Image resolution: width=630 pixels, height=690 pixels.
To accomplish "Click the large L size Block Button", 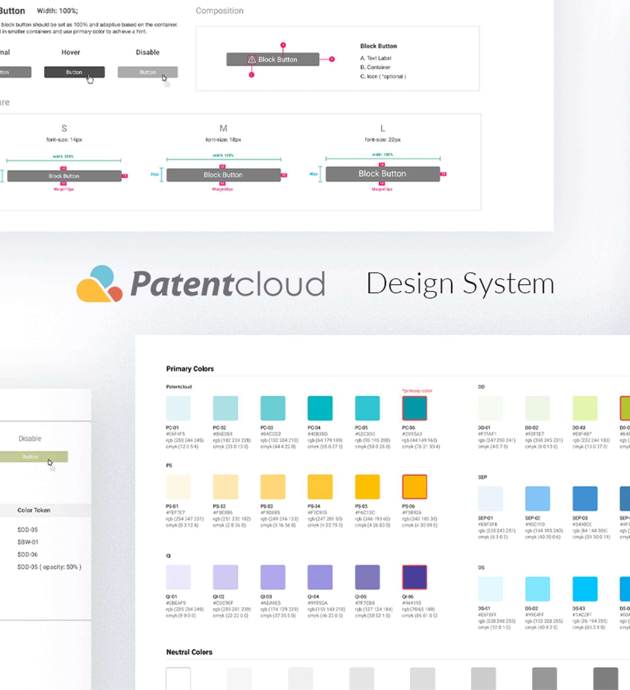I will [x=382, y=174].
